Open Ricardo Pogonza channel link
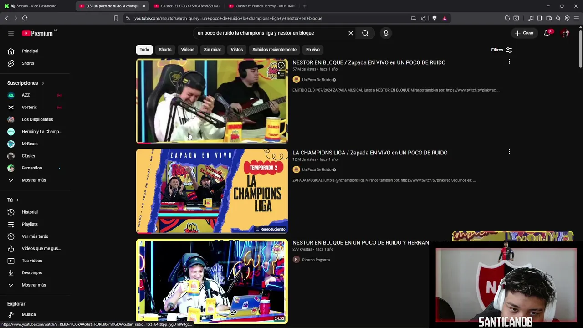Viewport: 583px width, 328px height. point(316,260)
